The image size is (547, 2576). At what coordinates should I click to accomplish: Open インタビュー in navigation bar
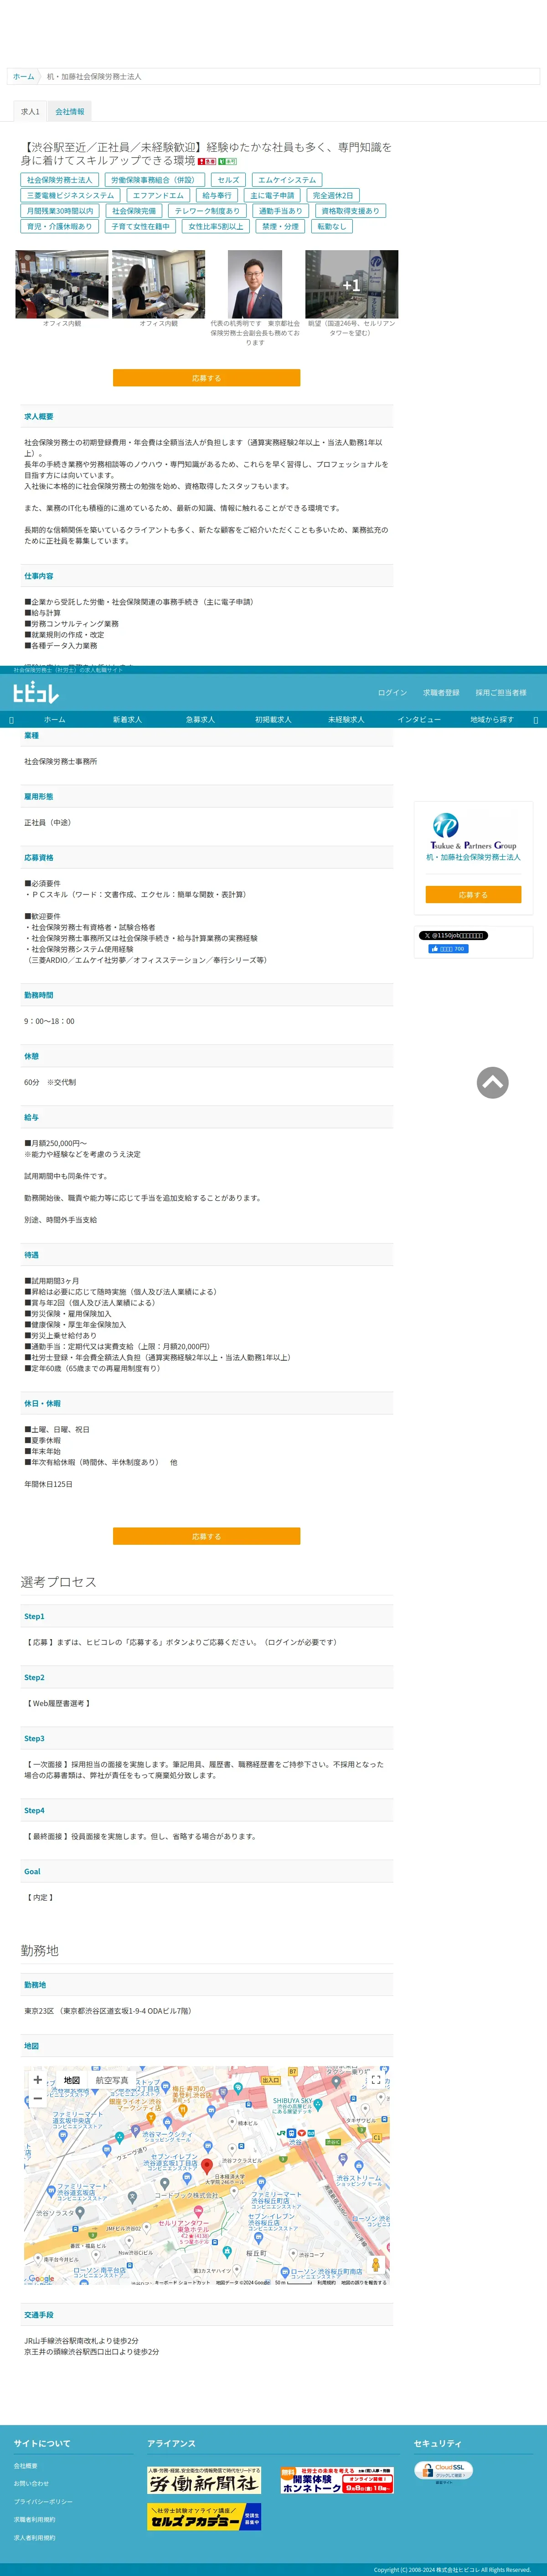(419, 720)
